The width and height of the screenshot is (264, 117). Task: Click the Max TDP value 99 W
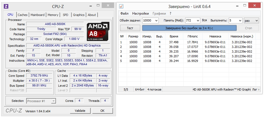78,29
